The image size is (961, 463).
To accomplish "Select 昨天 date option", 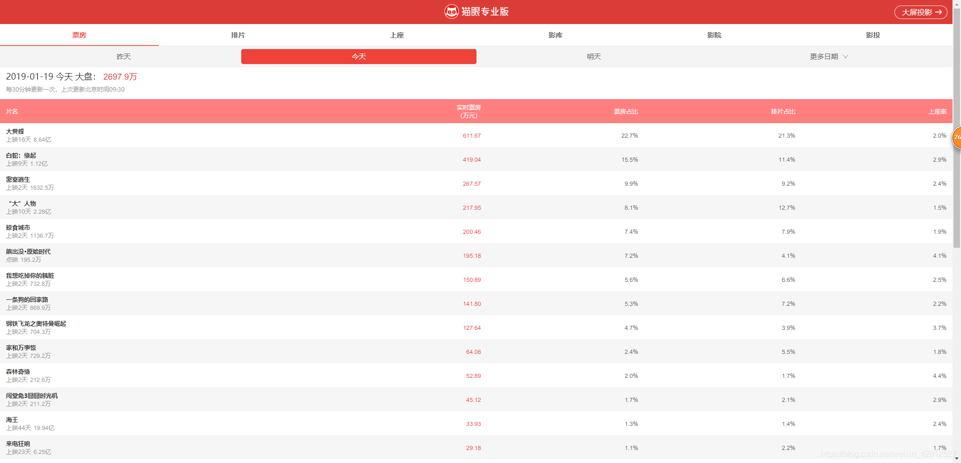I will click(x=124, y=57).
